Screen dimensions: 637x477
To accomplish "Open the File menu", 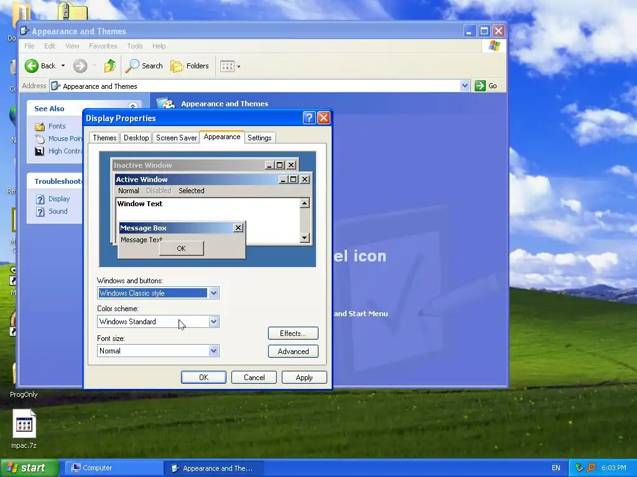I will pos(29,46).
